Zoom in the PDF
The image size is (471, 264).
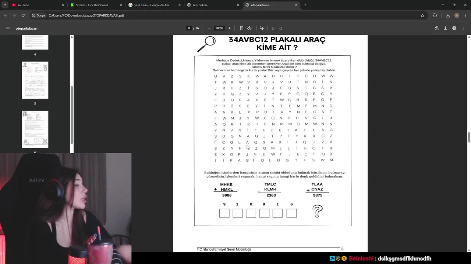pyautogui.click(x=230, y=28)
